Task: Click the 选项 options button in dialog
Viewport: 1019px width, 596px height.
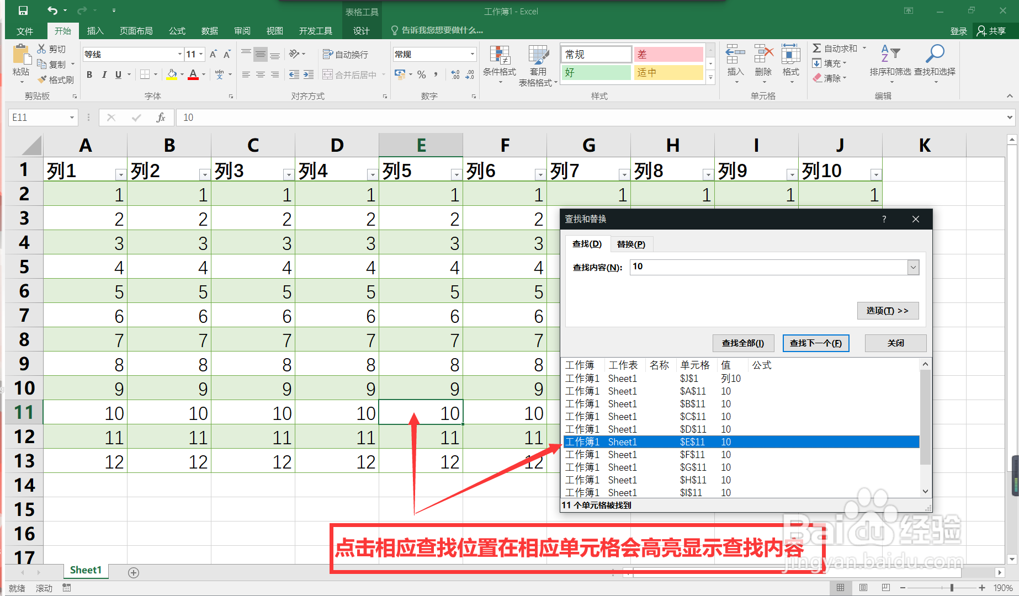Action: [x=887, y=311]
